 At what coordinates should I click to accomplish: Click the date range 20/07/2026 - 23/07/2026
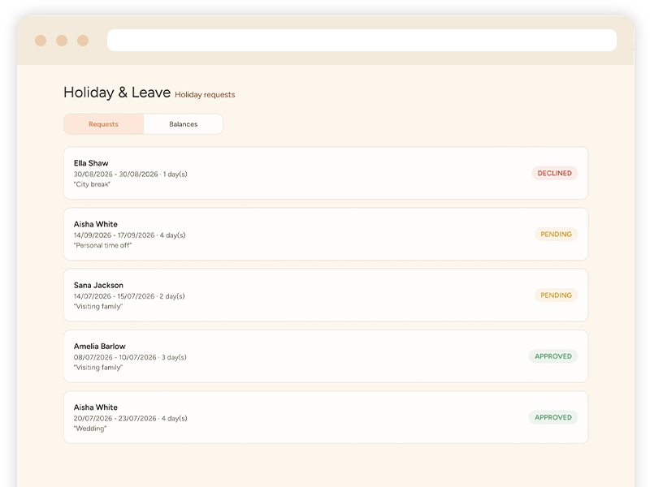[x=115, y=418]
